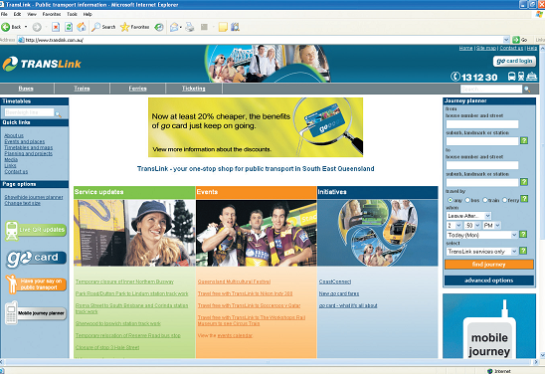Click Change text size link
The image size is (545, 374).
click(x=22, y=203)
